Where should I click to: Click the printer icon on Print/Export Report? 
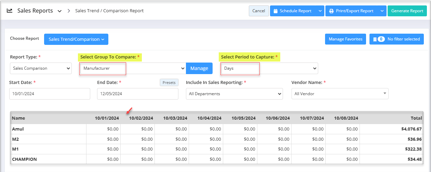(x=331, y=11)
